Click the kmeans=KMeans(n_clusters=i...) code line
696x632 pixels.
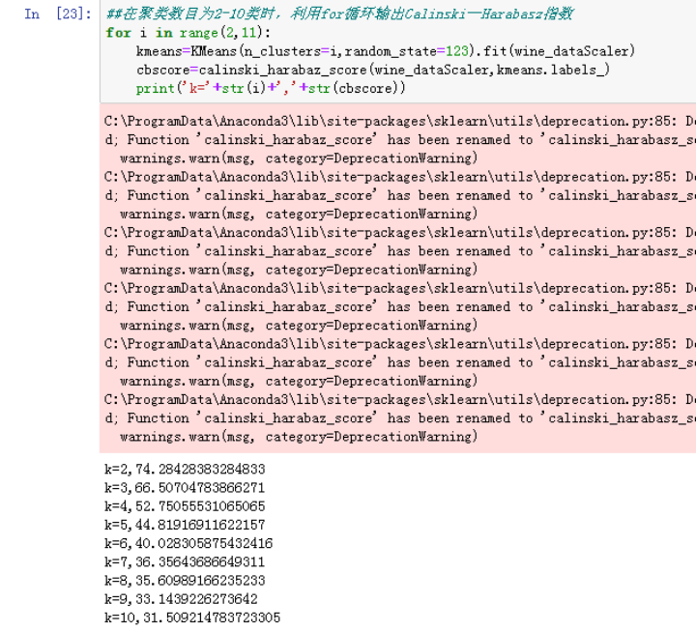pyautogui.click(x=386, y=51)
